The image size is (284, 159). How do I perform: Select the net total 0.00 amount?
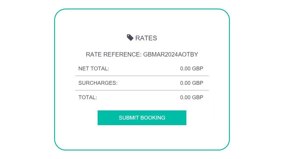coord(185,69)
